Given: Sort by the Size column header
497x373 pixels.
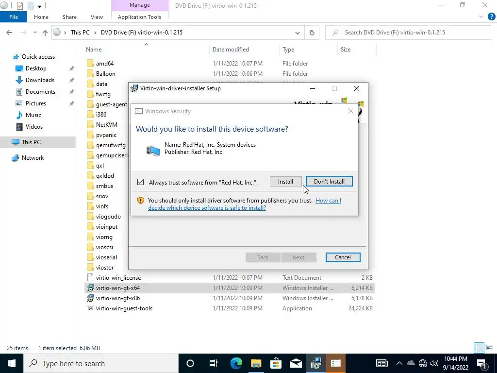Looking at the screenshot, I should click(x=346, y=50).
